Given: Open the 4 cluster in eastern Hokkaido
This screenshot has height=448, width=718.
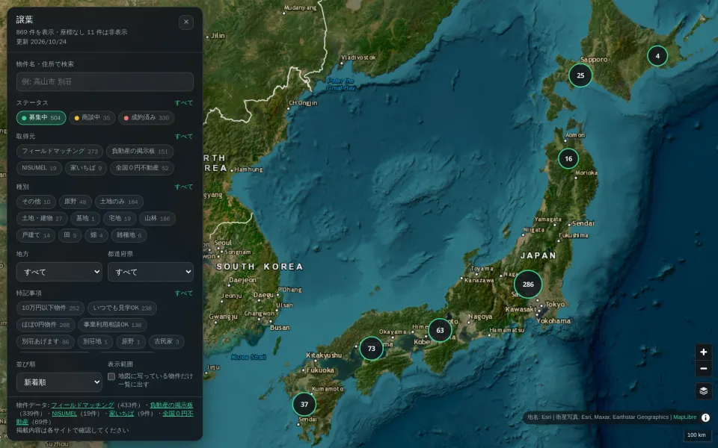Looking at the screenshot, I should [x=657, y=56].
